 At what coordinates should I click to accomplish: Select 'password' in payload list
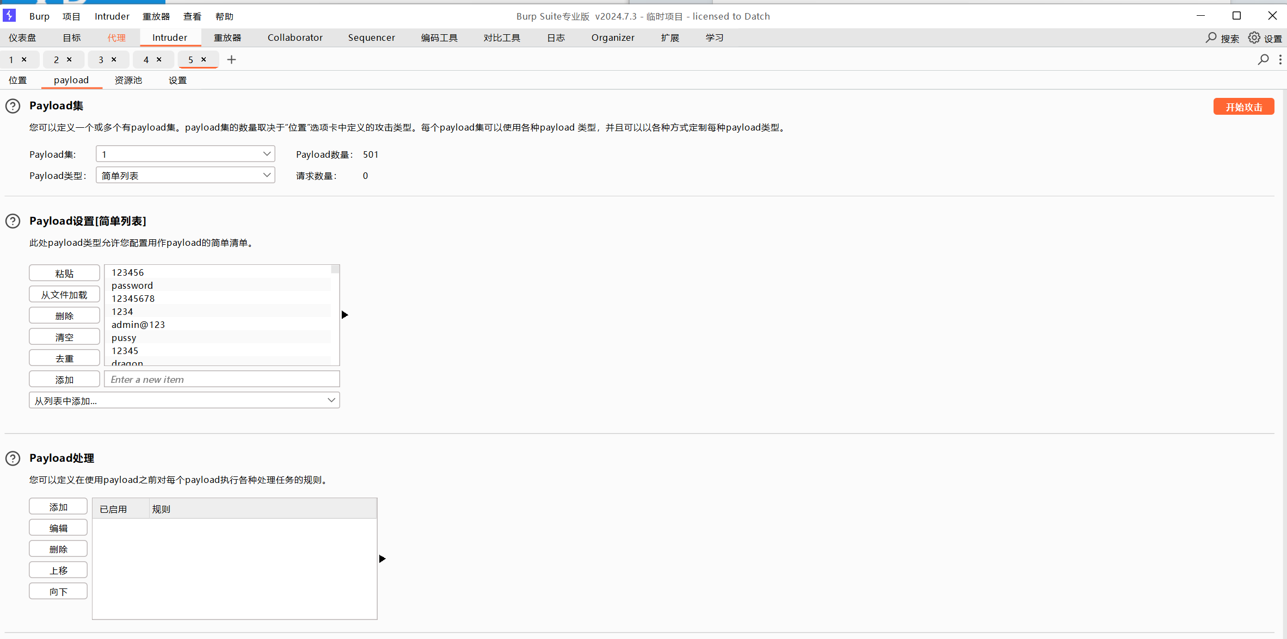coord(218,286)
